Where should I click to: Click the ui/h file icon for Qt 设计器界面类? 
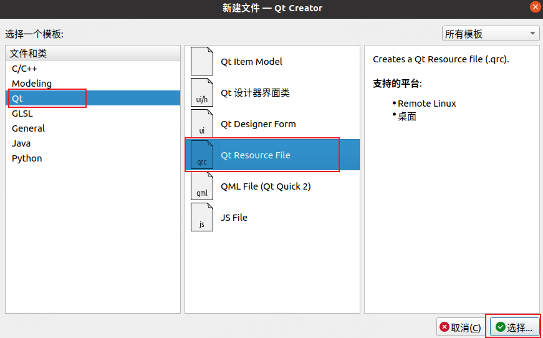pos(202,92)
